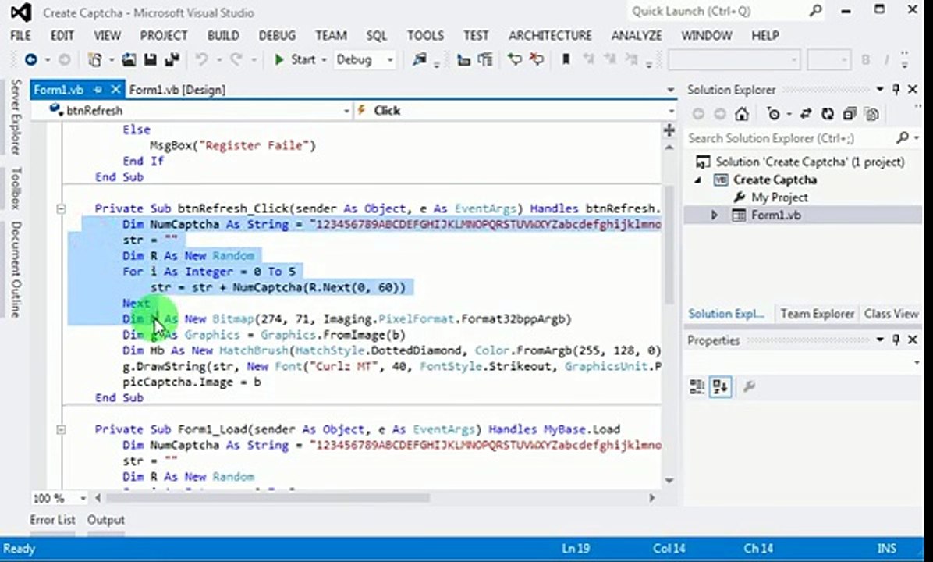Toggle a bookmark using the bookmark icon
This screenshot has height=562, width=933.
[566, 59]
